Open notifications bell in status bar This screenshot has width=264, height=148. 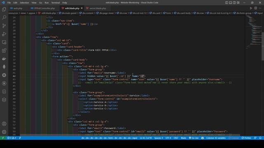[260, 138]
